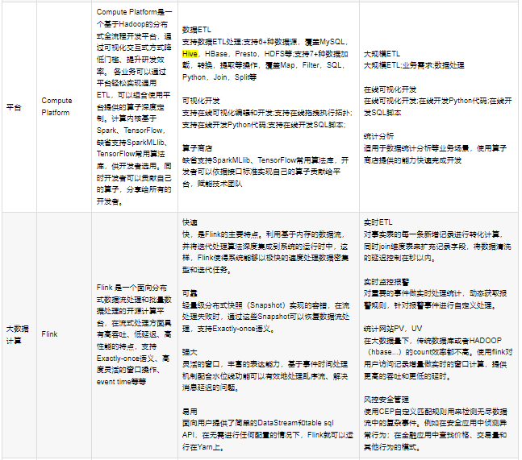The height and width of the screenshot is (460, 522).
Task: Click the "数据ETL" feature heading
Action: click(196, 30)
